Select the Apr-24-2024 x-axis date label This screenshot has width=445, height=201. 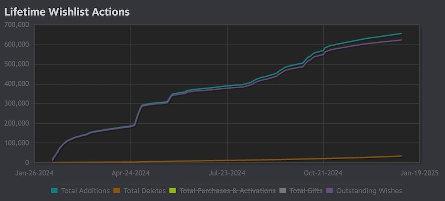[x=131, y=173]
